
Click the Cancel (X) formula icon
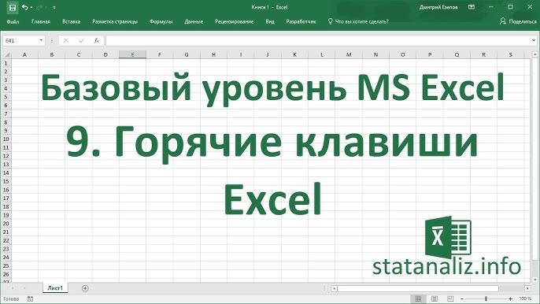66,41
